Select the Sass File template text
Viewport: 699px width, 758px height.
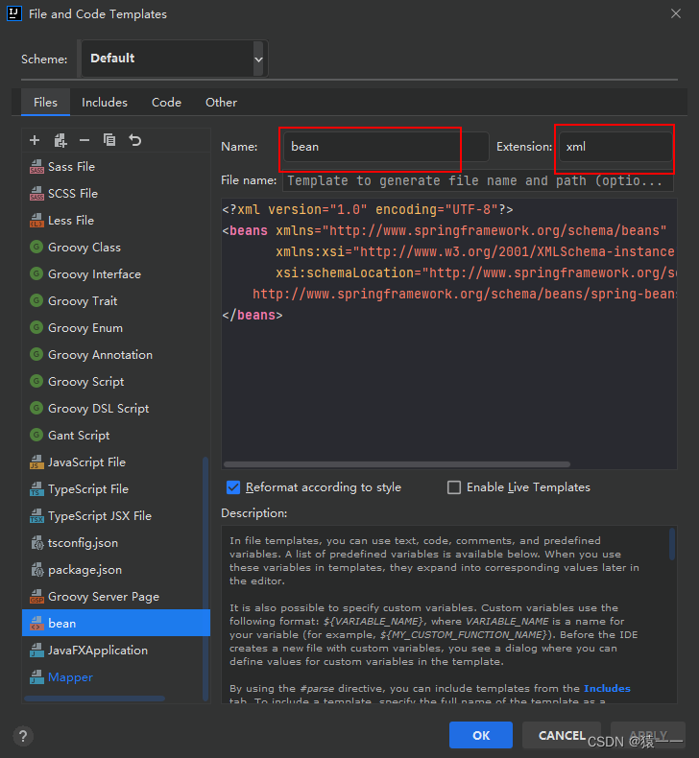pyautogui.click(x=72, y=167)
